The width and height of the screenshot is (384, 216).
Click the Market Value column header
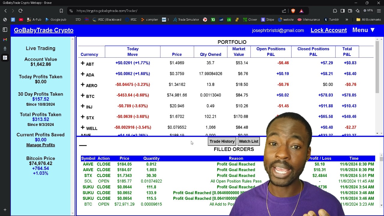239,52
